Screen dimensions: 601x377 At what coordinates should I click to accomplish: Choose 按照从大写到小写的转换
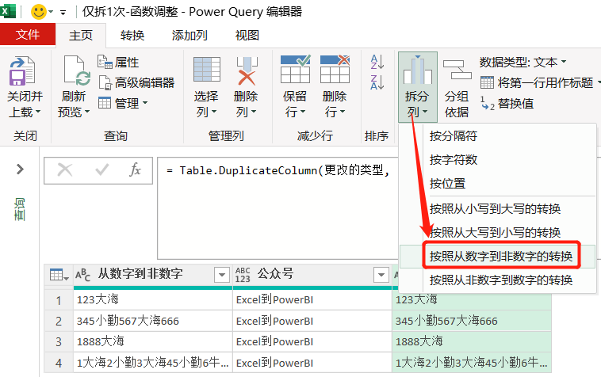pyautogui.click(x=496, y=232)
